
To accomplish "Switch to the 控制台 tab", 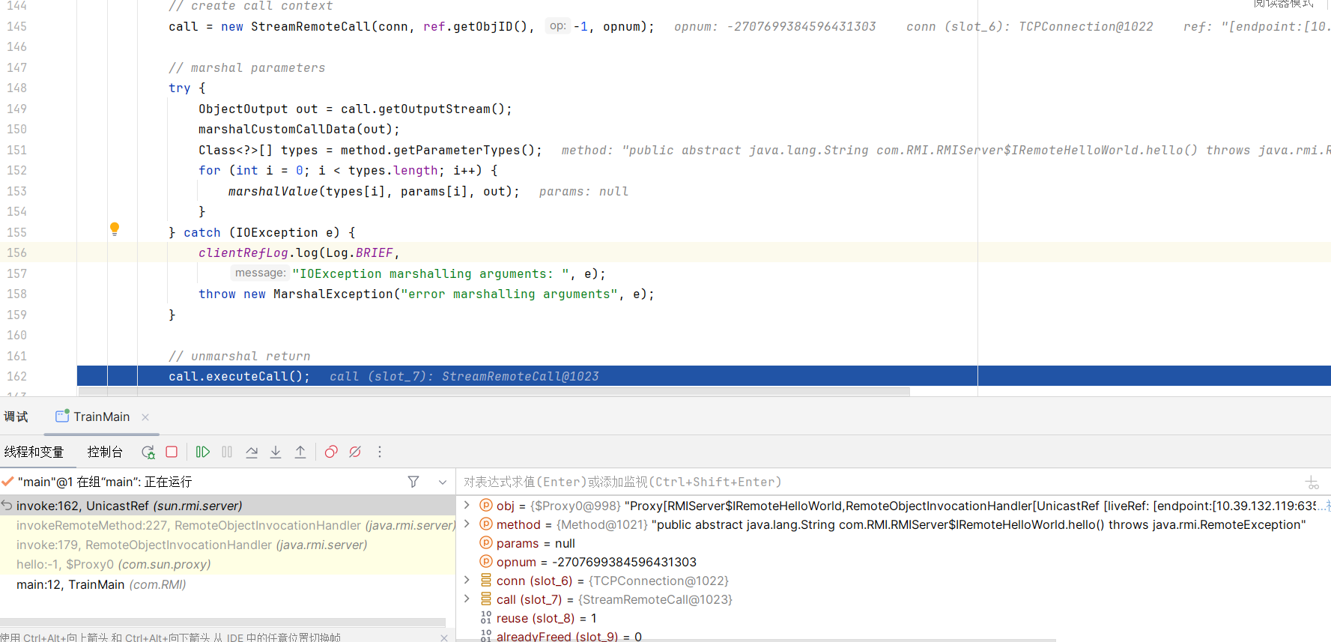I will (x=105, y=452).
